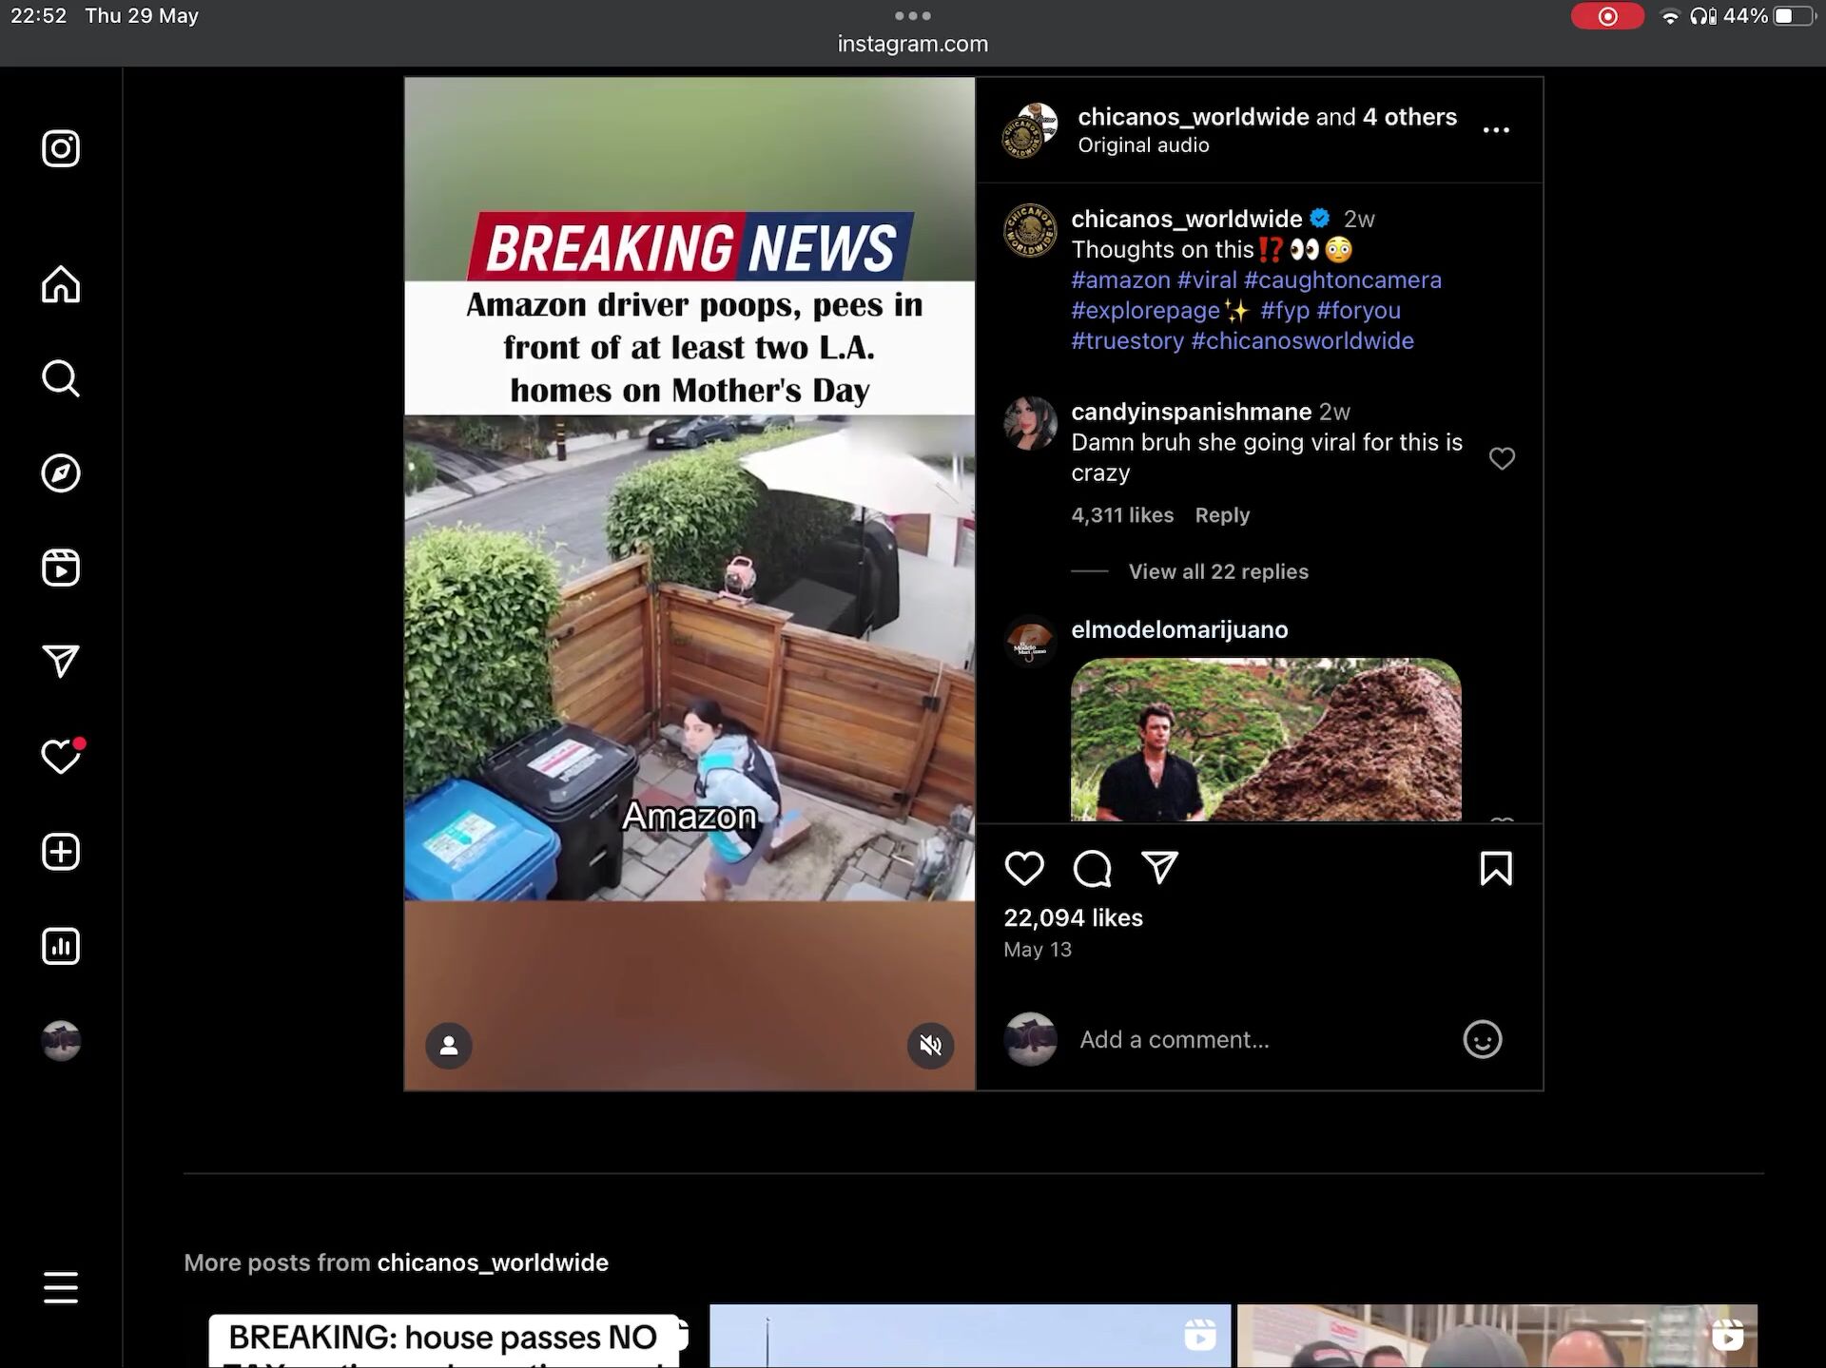The height and width of the screenshot is (1368, 1826).
Task: Open candyinspanishmane's profile name
Action: click(x=1192, y=412)
